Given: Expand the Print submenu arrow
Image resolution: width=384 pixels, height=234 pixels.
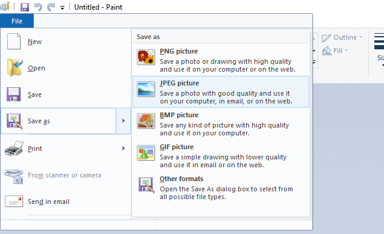Looking at the screenshot, I should coord(124,148).
